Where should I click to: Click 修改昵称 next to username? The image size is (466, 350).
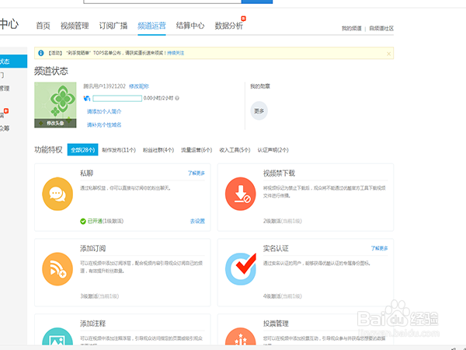point(139,86)
